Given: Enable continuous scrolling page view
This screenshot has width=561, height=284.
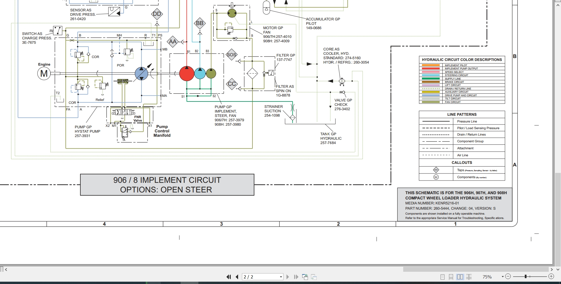Looking at the screenshot, I should click(451, 277).
